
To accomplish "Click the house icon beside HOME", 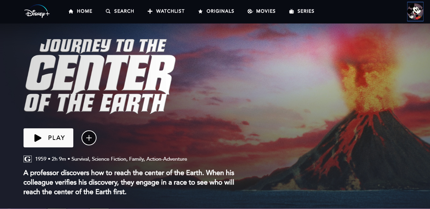I will tap(71, 11).
